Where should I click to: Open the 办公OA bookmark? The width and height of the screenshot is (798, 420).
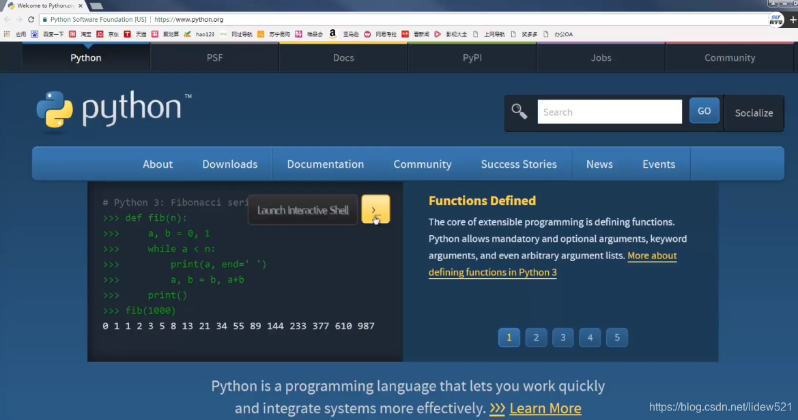click(x=558, y=34)
